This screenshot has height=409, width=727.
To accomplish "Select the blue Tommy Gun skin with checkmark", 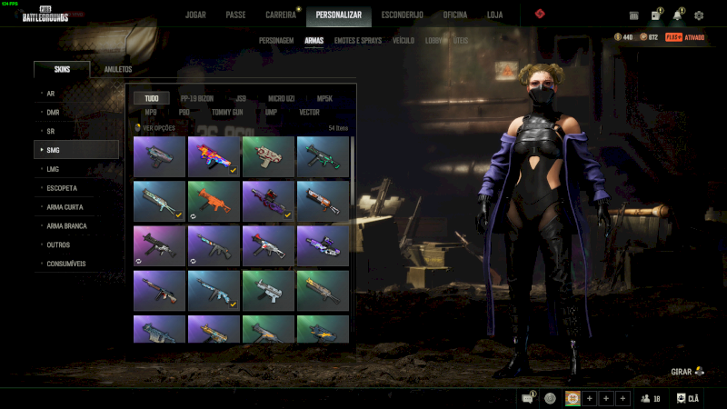I will (x=214, y=291).
